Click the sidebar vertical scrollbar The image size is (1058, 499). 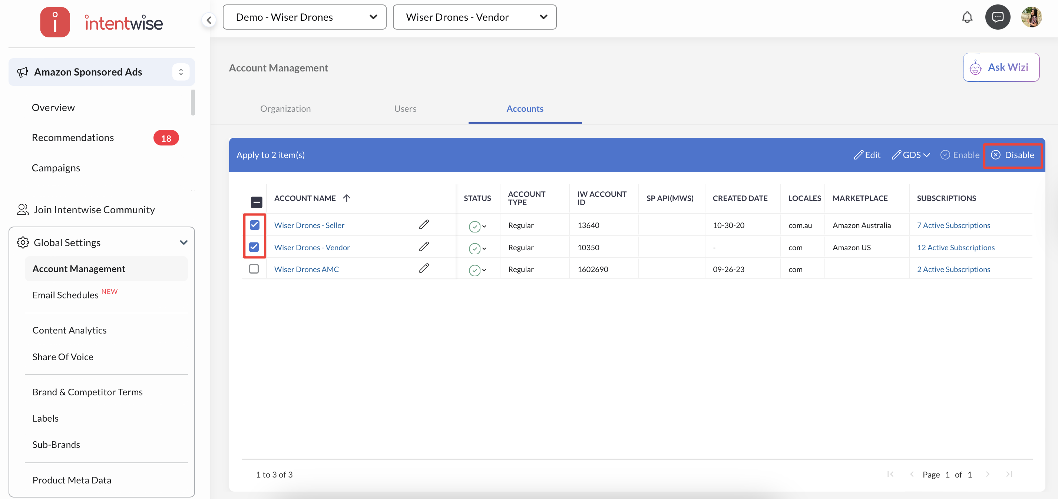[193, 103]
